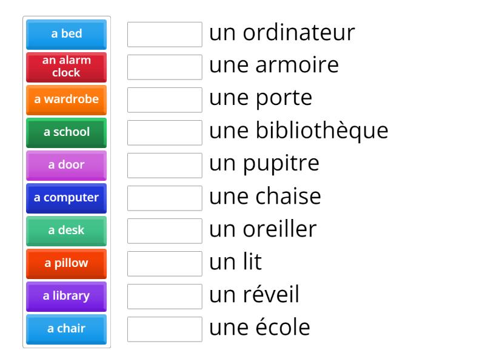This screenshot has height=364, width=485.
Task: Select the 'a bed' tile
Action: coord(65,35)
